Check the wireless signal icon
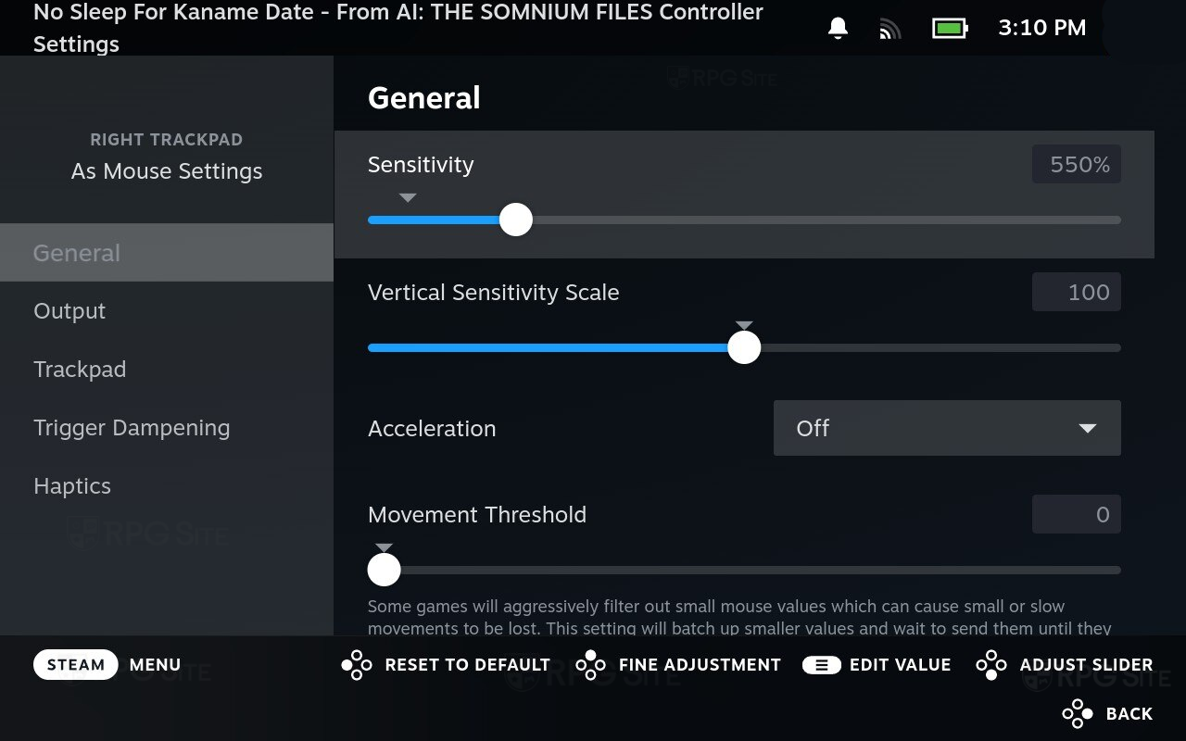The width and height of the screenshot is (1186, 741). click(889, 29)
